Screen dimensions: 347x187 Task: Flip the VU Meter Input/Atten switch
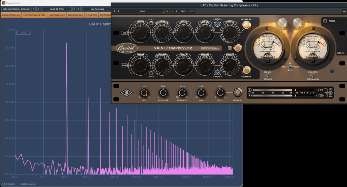point(290,66)
